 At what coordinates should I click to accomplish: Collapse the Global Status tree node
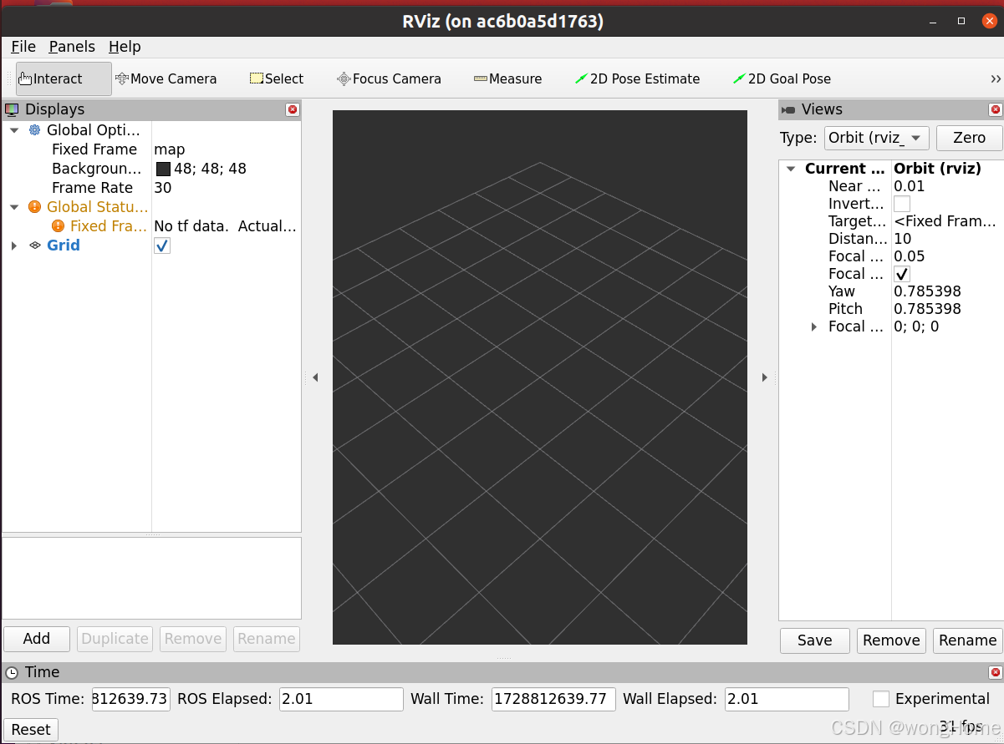[x=14, y=207]
